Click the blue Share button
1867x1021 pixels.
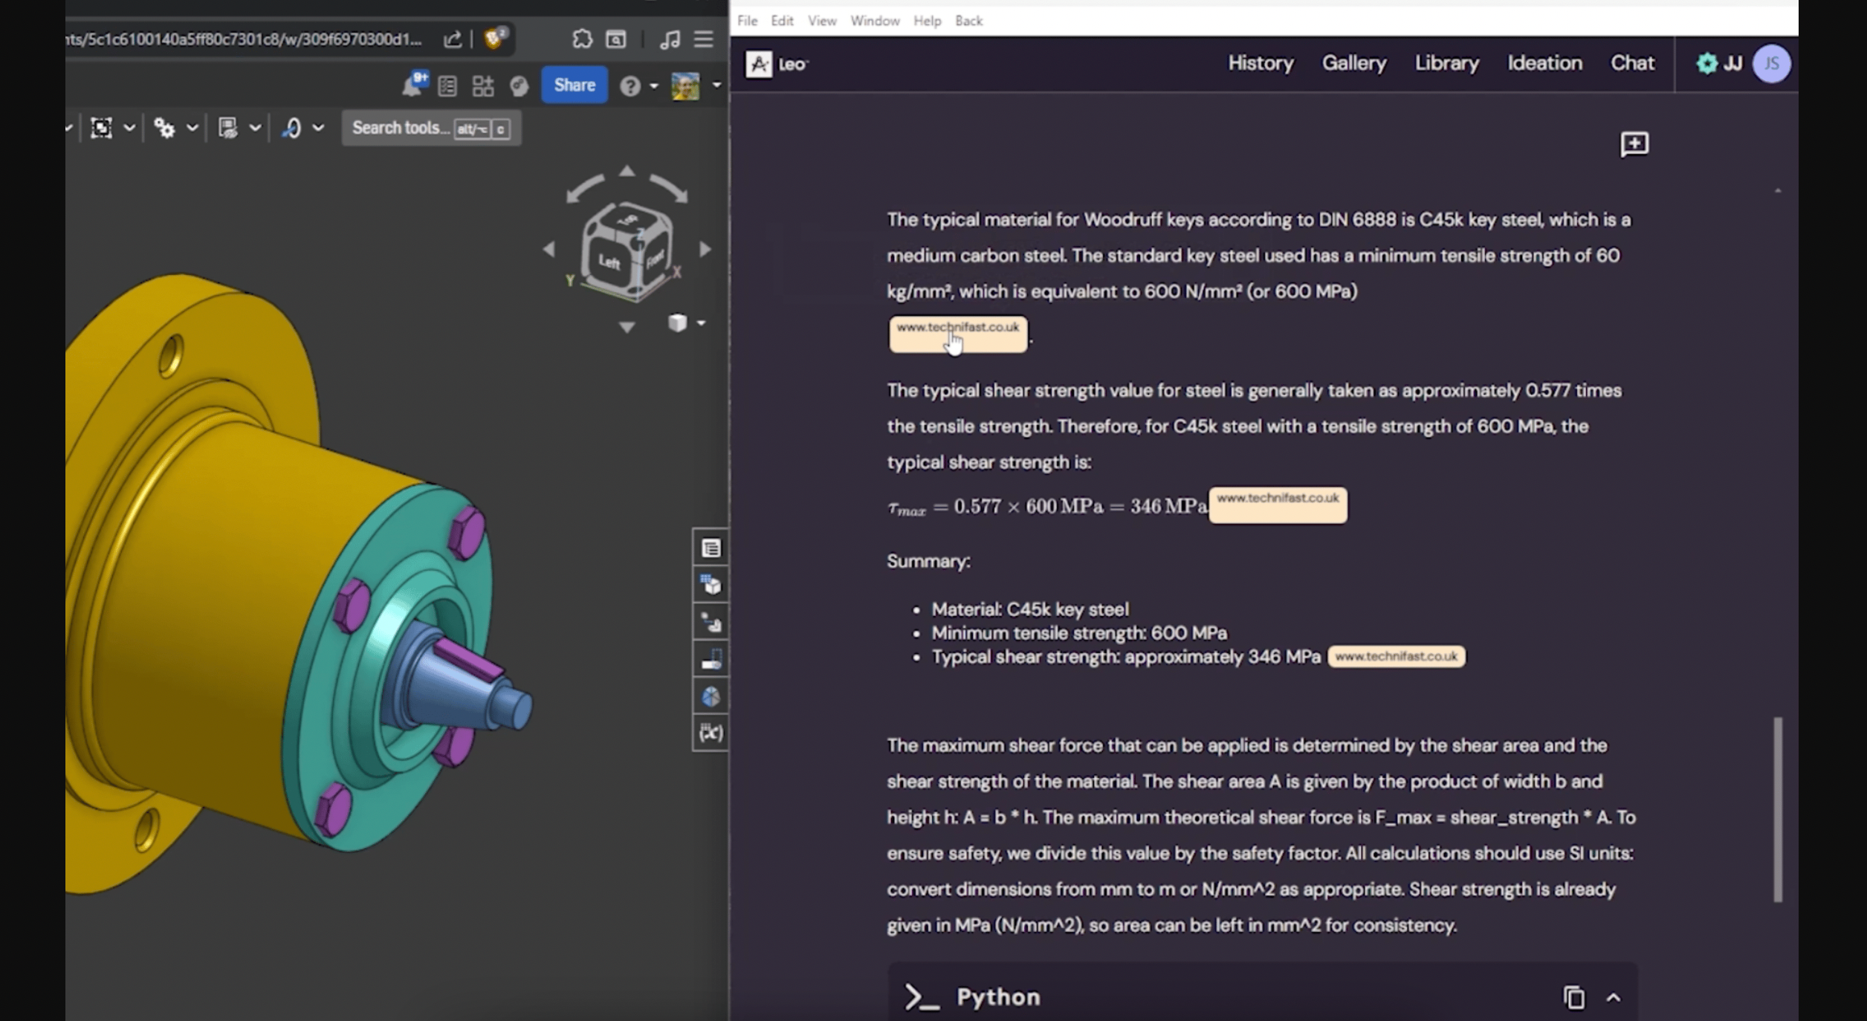(574, 85)
